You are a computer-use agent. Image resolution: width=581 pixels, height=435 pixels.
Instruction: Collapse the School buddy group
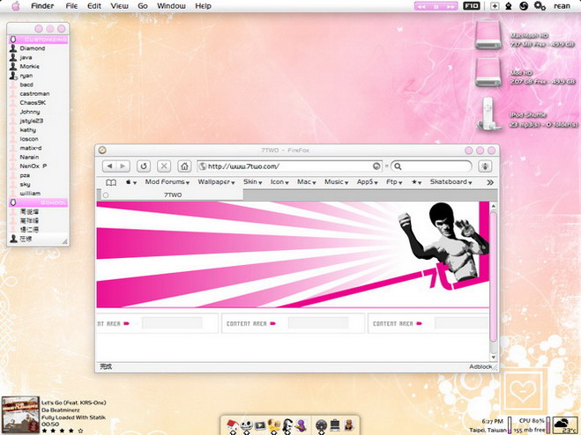13,203
